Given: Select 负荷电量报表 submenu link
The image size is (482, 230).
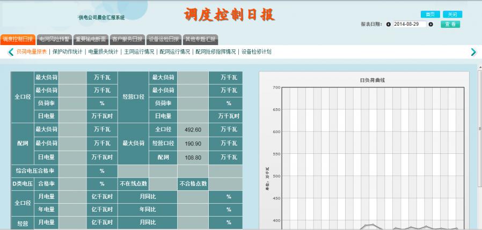Looking at the screenshot, I should click(32, 52).
